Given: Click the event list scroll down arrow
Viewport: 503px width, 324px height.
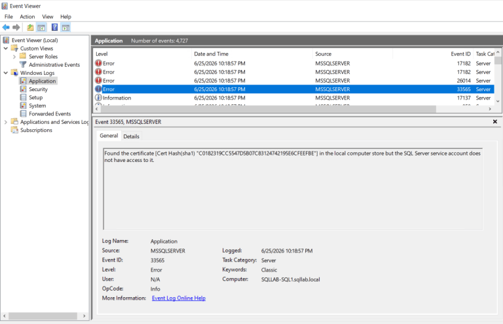Looking at the screenshot, I should click(498, 101).
